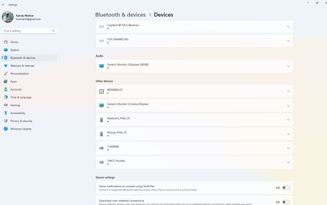Click the TWCS Throttle device name

116,161
